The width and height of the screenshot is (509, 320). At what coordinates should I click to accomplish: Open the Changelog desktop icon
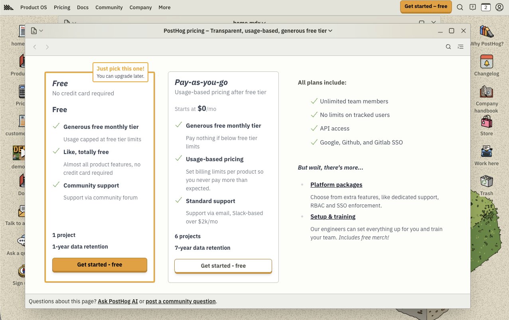coord(487,65)
